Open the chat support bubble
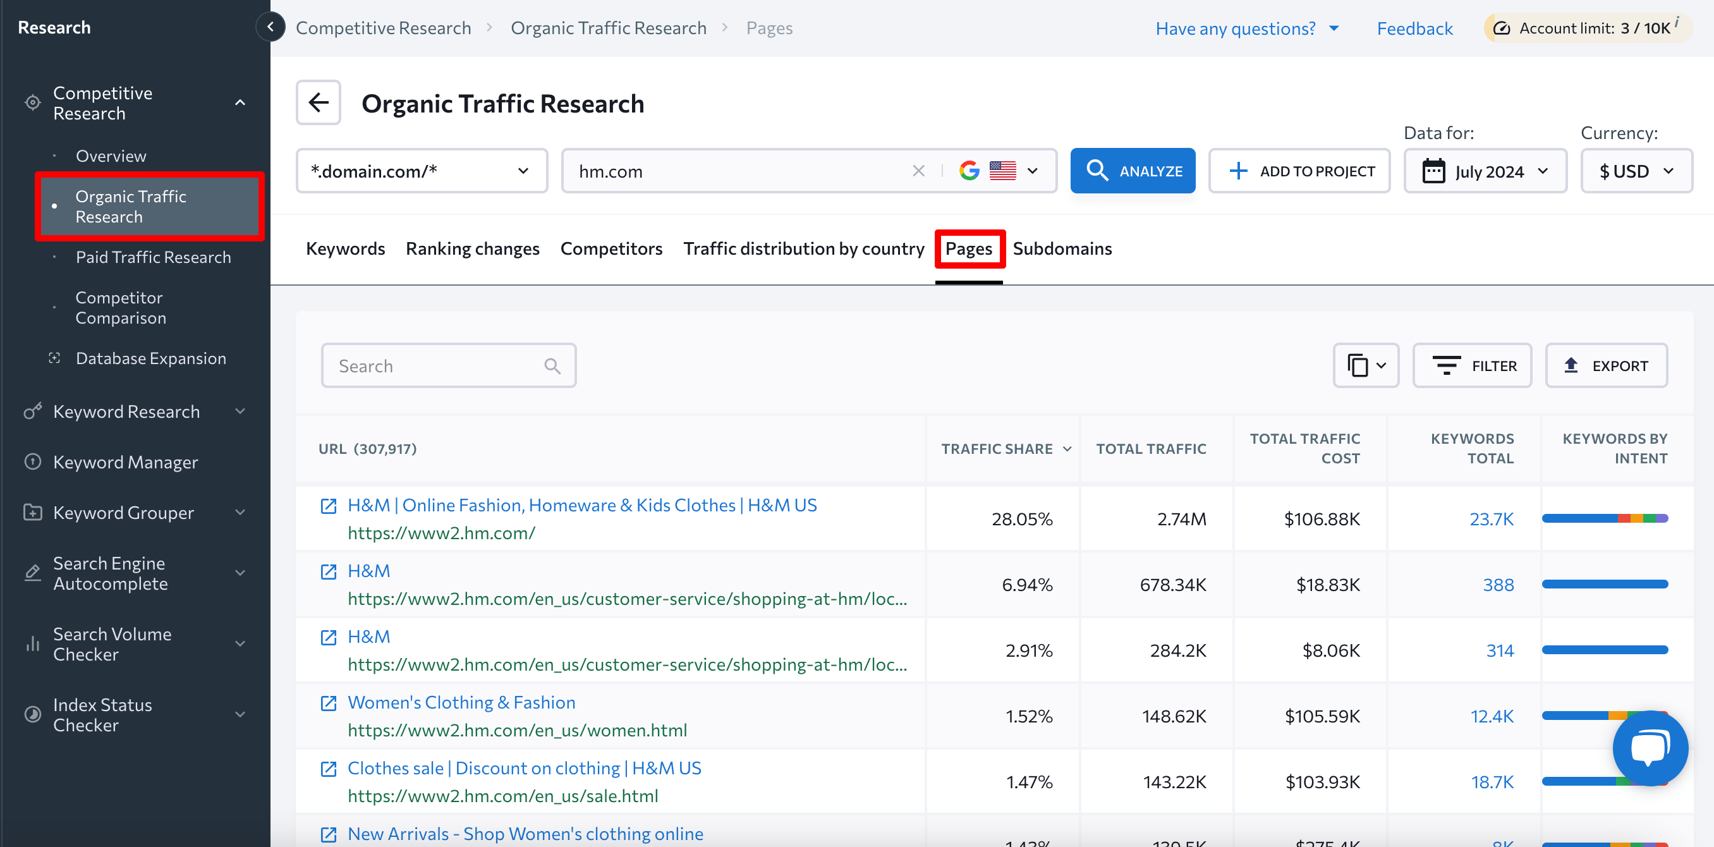The width and height of the screenshot is (1714, 847). (1650, 748)
